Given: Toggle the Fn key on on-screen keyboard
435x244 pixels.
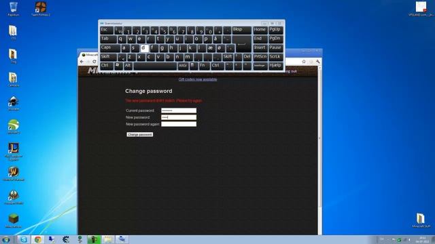Looking at the screenshot, I should (204, 66).
